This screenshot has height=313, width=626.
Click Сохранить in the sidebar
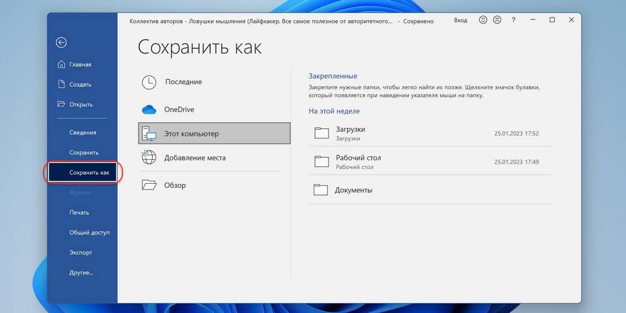[x=84, y=153]
